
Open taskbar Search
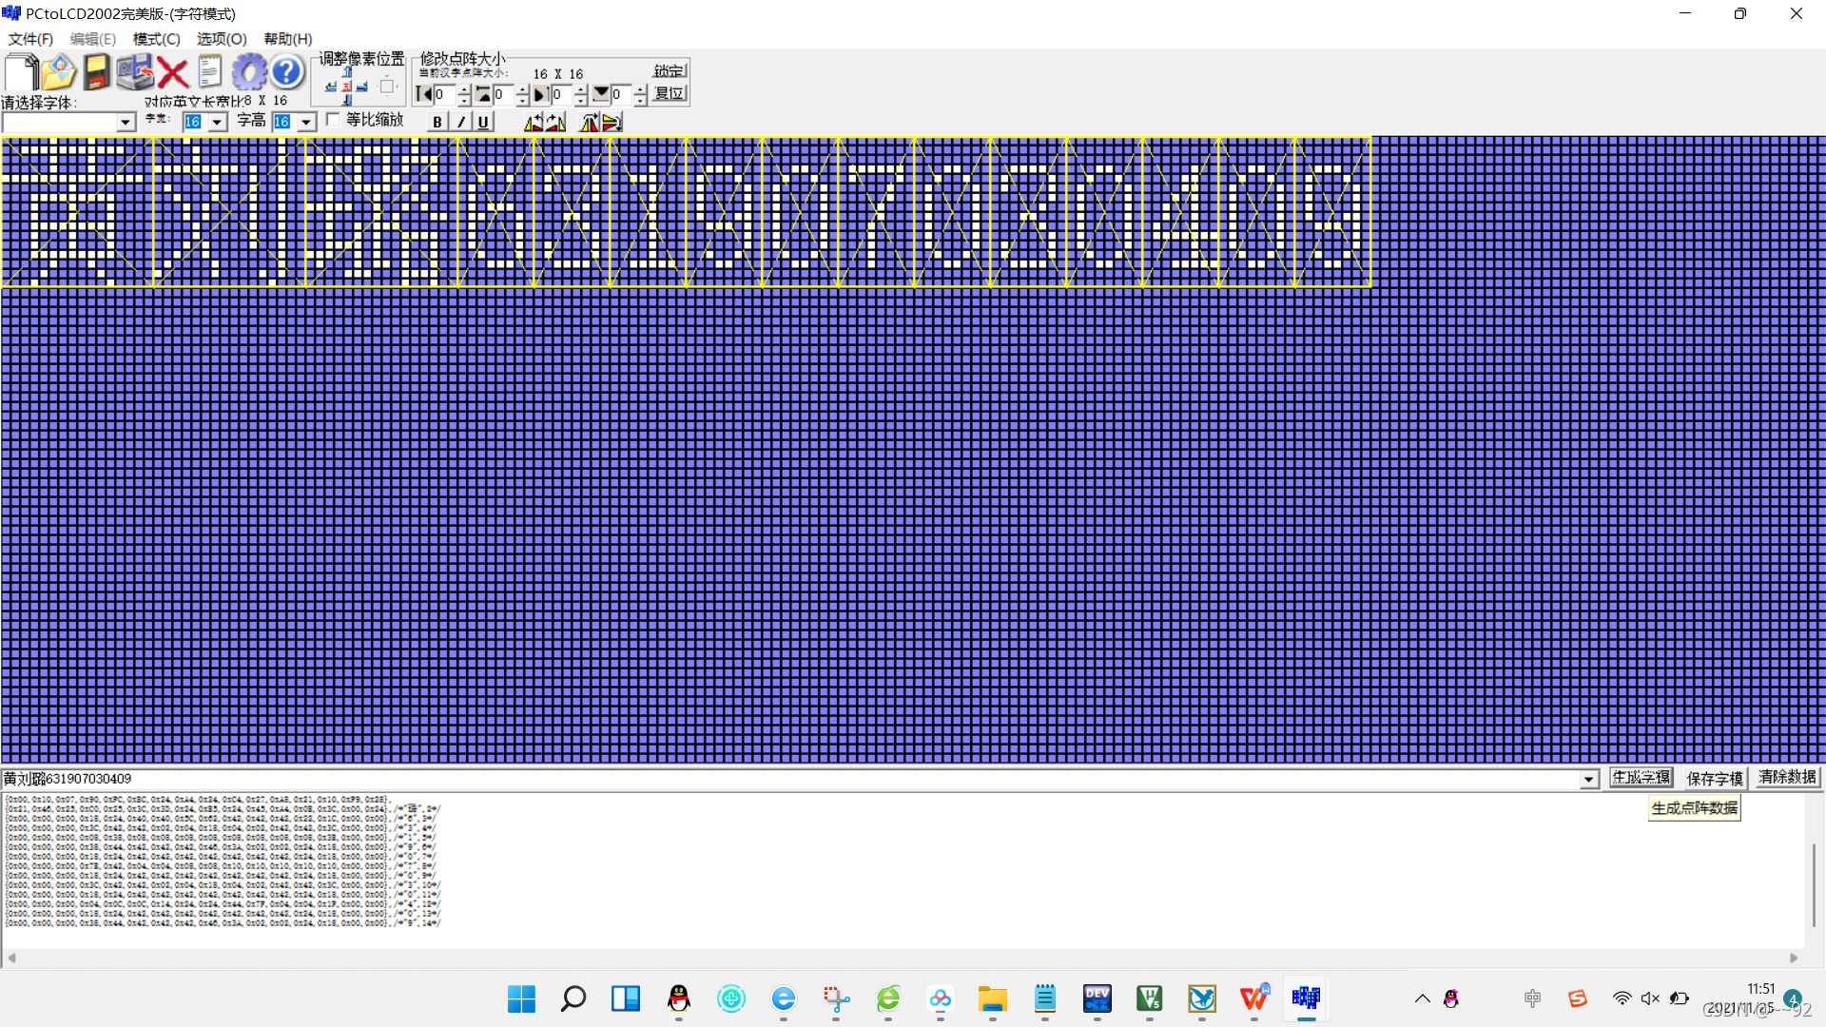573,998
